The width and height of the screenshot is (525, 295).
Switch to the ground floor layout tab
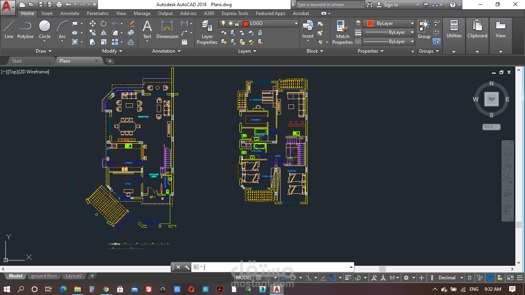(x=44, y=276)
